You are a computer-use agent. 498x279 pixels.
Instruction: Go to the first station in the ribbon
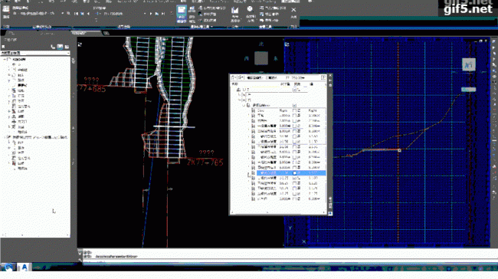76,14
